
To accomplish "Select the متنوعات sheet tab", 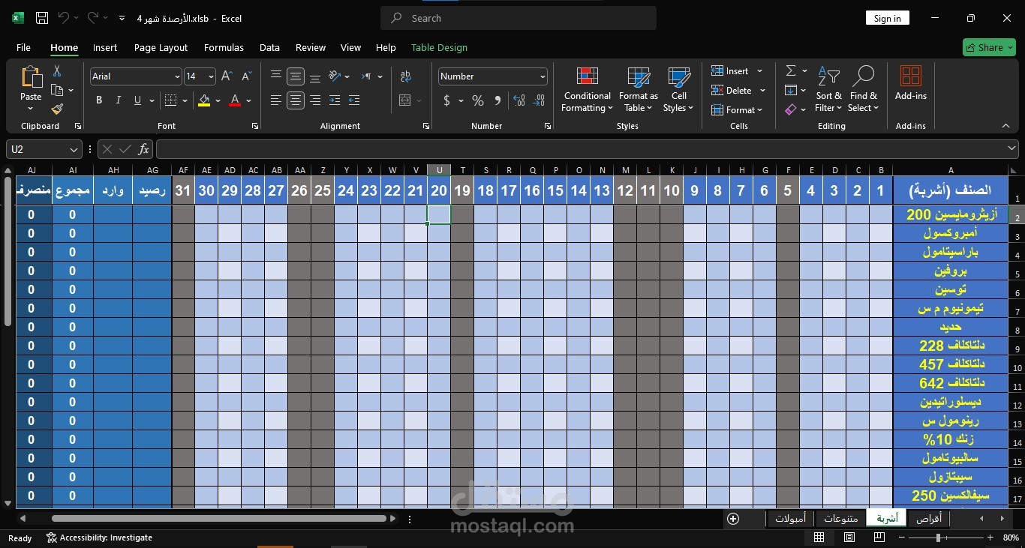I will (840, 519).
